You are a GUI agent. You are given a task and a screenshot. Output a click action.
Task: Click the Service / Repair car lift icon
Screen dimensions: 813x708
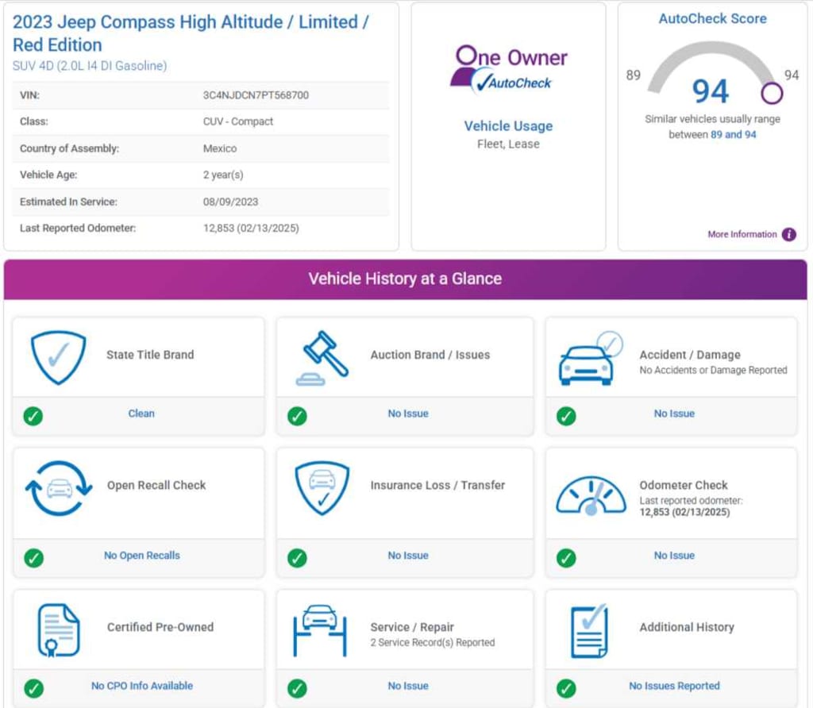tap(320, 630)
